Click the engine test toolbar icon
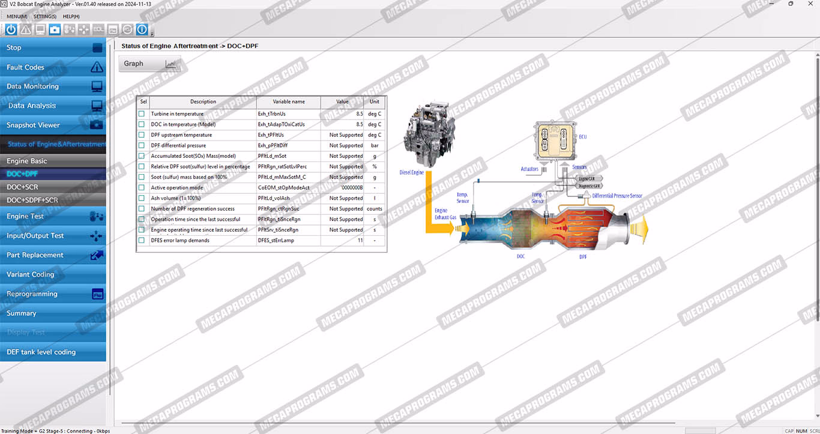820x434 pixels. (69, 29)
